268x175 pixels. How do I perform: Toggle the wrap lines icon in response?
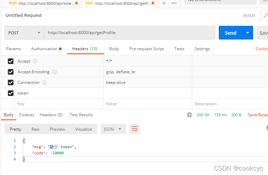(x=134, y=129)
